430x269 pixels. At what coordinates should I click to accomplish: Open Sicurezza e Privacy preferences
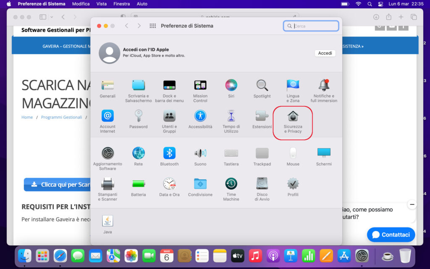tap(293, 121)
